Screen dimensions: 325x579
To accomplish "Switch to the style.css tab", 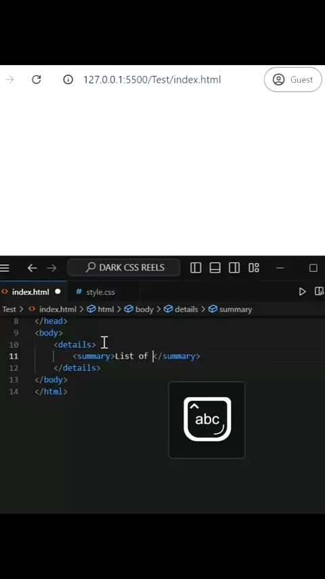I will pos(95,292).
